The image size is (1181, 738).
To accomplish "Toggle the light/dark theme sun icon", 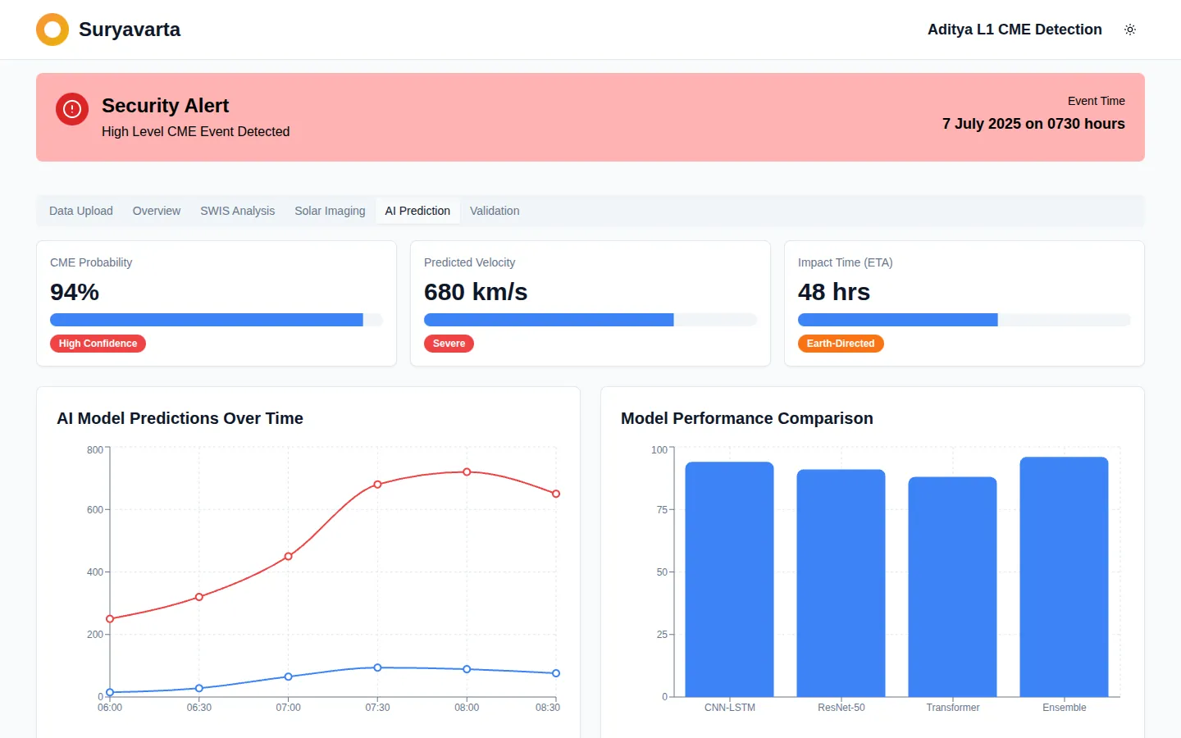I will 1130,30.
